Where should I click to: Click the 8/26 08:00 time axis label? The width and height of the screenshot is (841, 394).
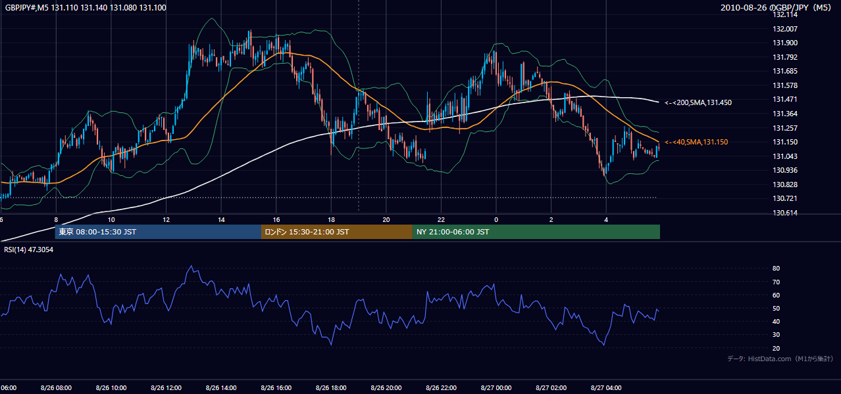[x=56, y=388]
